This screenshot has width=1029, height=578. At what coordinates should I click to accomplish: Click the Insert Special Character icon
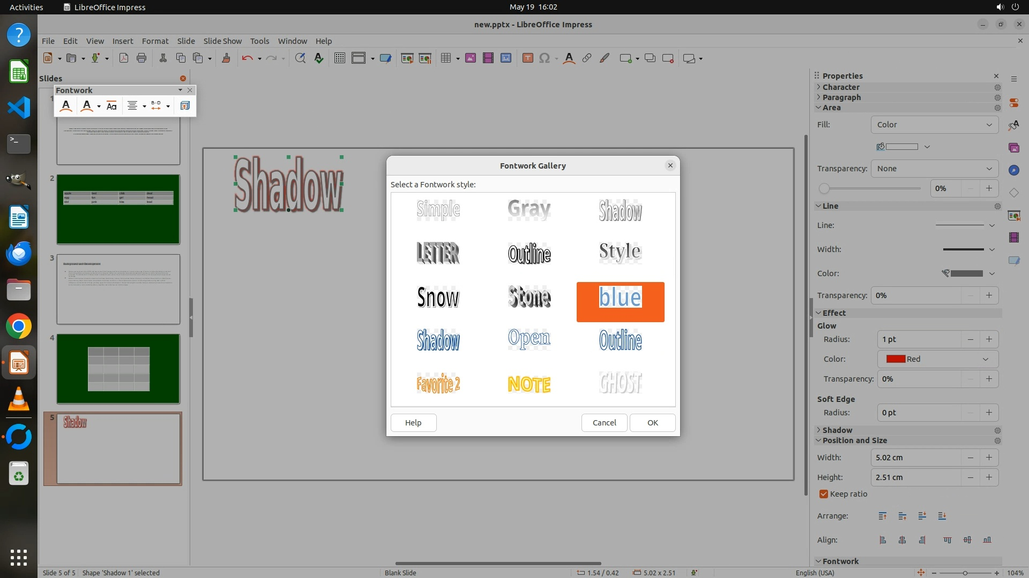[x=545, y=58]
